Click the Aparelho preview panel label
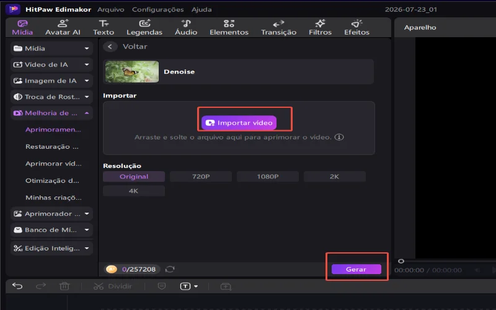The image size is (496, 310). [420, 27]
